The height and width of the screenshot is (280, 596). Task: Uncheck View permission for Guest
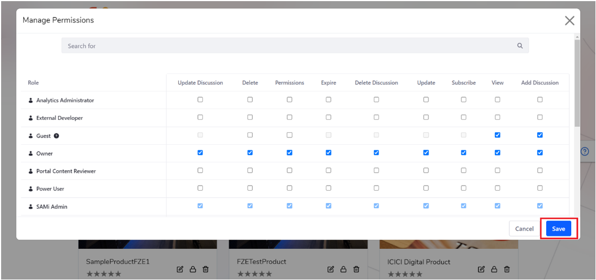point(497,135)
